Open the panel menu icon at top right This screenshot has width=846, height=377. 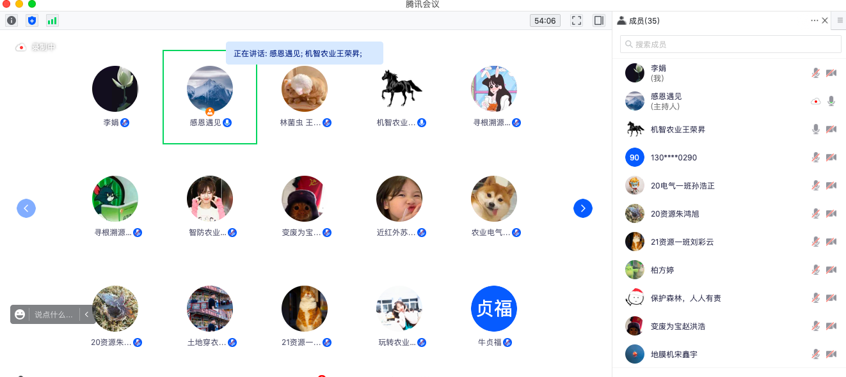click(x=840, y=20)
